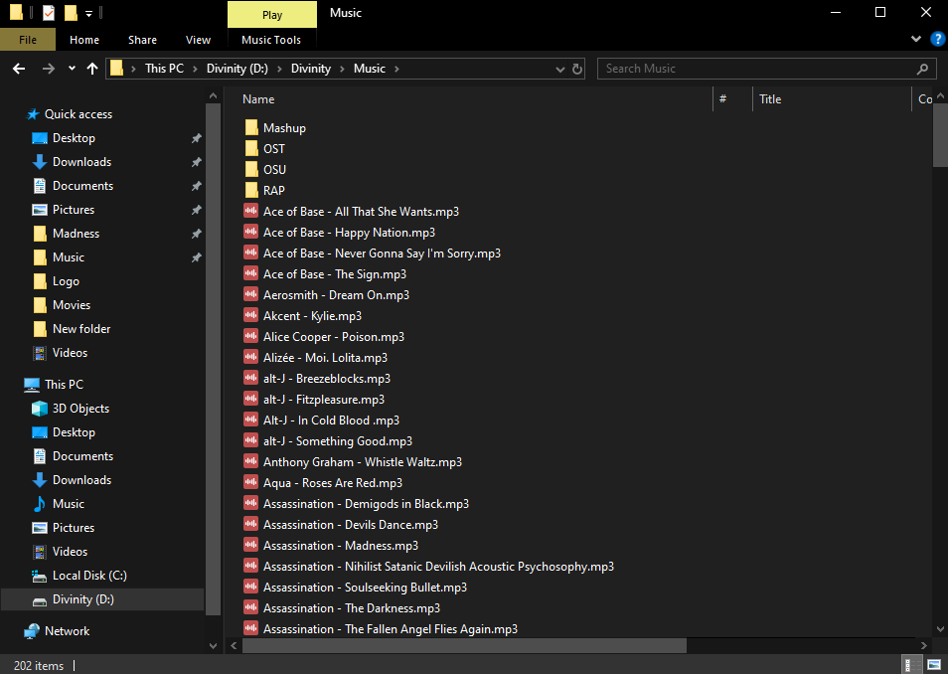Viewport: 948px width, 674px height.
Task: Select alt-J - Breezeblocks.mp3
Action: pos(327,379)
